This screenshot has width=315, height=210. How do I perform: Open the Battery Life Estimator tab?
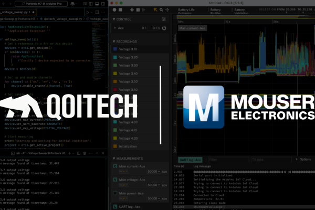pos(186,11)
